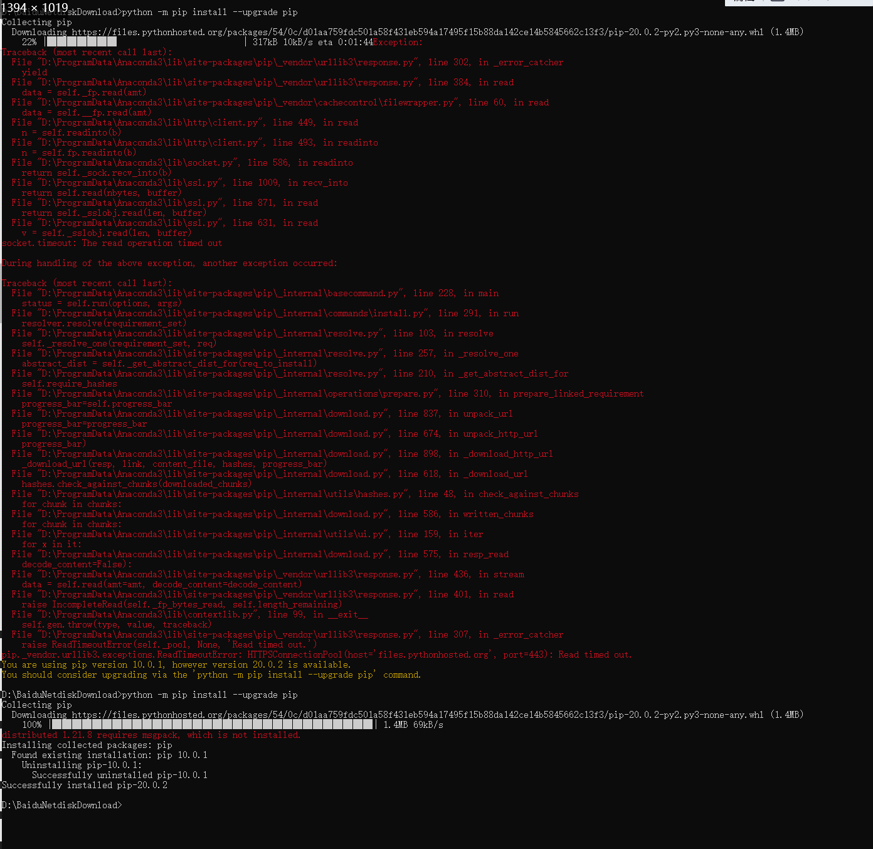
Task: Click response.py line 401 in read entry
Action: [262, 594]
